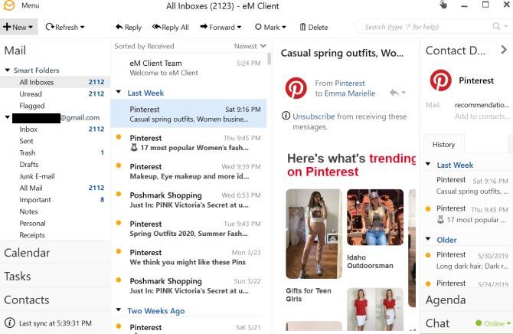Screen dimensions: 513x334
Task: Open Pinterest email 'Casual spring outfits'
Action: pos(189,113)
